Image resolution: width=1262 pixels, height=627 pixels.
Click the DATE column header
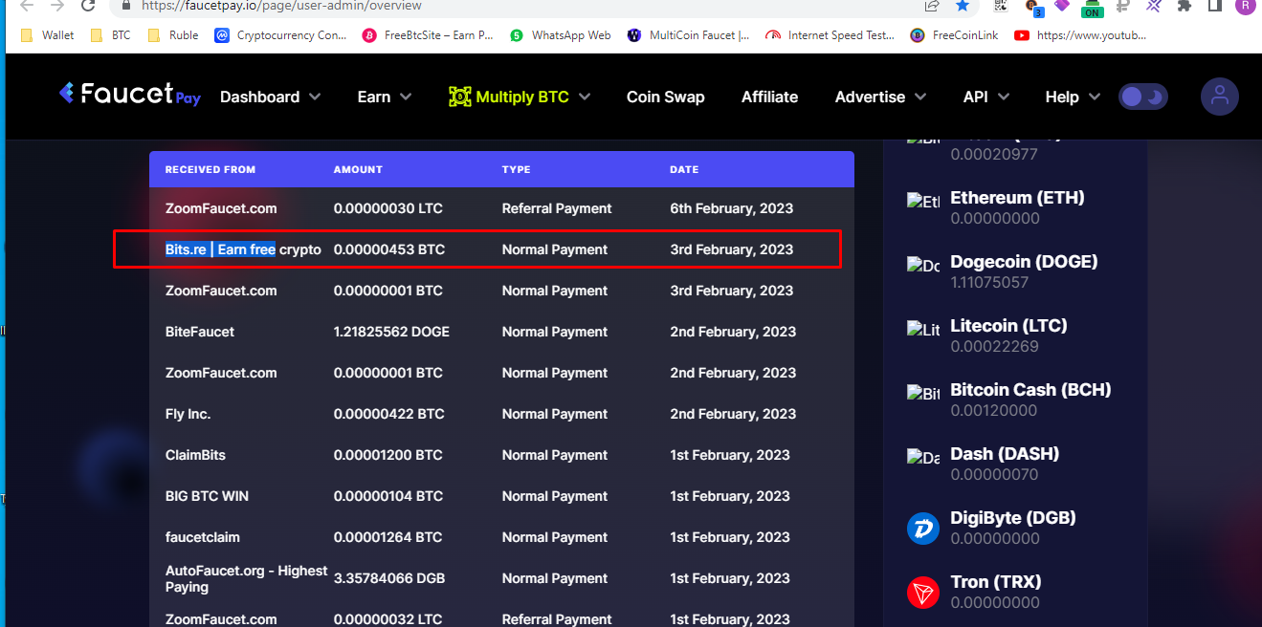(x=684, y=169)
